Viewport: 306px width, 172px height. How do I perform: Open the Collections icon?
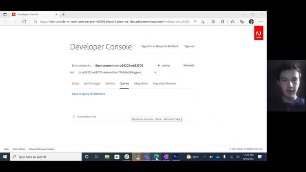pyautogui.click(x=242, y=22)
